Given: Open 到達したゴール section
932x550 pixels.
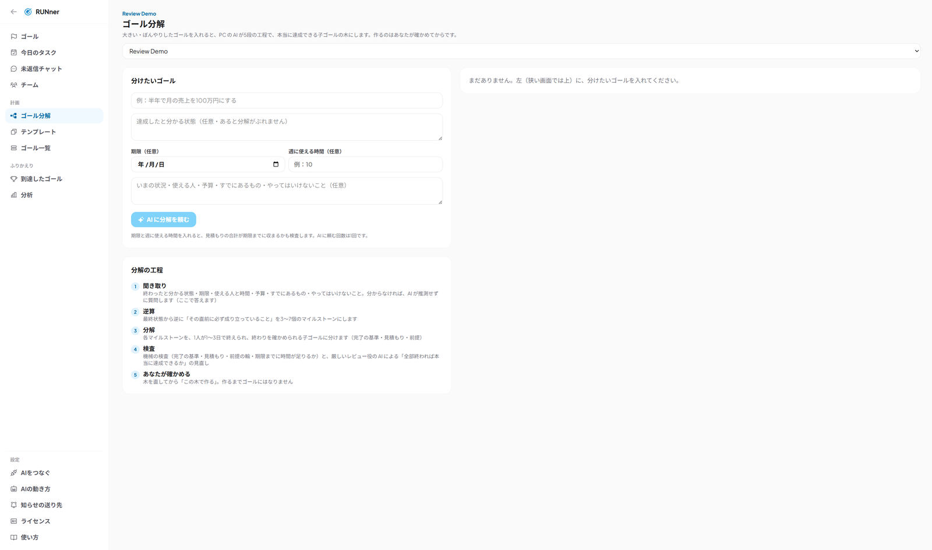Looking at the screenshot, I should pyautogui.click(x=54, y=179).
